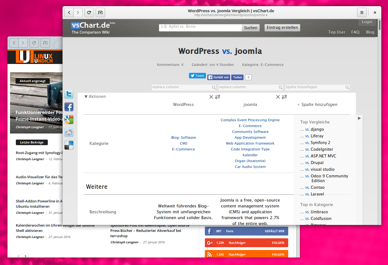Open the URL dropdown in title bar
Image resolution: width=388 pixels, height=265 pixels.
[x=267, y=15]
